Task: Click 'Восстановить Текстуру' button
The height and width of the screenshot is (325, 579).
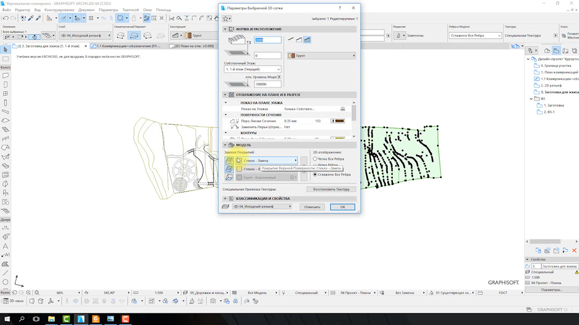Action: click(x=331, y=189)
